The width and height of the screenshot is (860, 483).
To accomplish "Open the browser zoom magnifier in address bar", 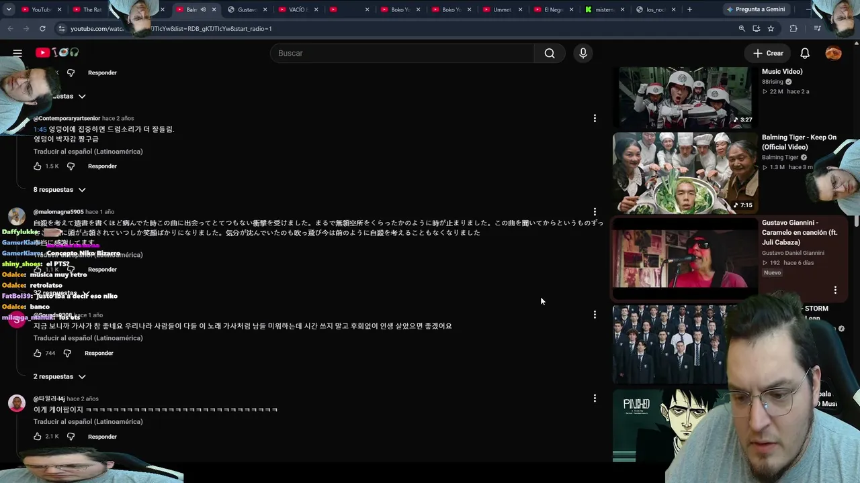I will 742,29.
